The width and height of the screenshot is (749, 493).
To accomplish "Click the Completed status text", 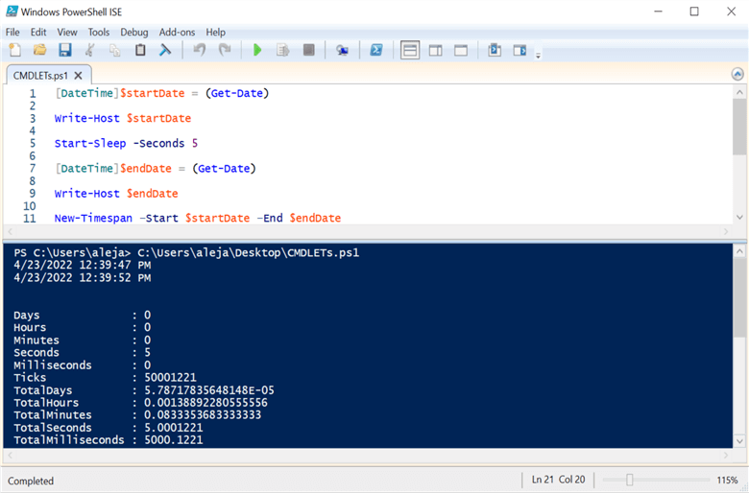I will [31, 481].
